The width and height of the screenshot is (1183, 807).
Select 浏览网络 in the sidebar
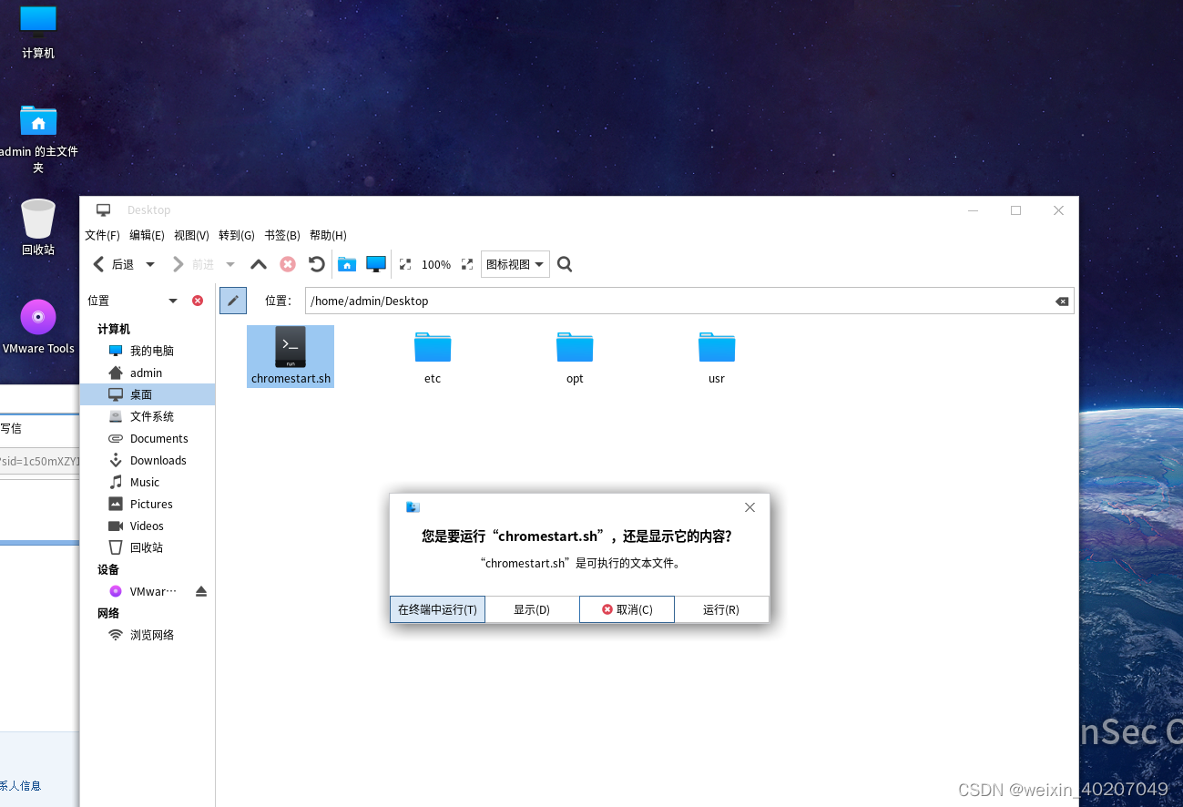point(148,635)
